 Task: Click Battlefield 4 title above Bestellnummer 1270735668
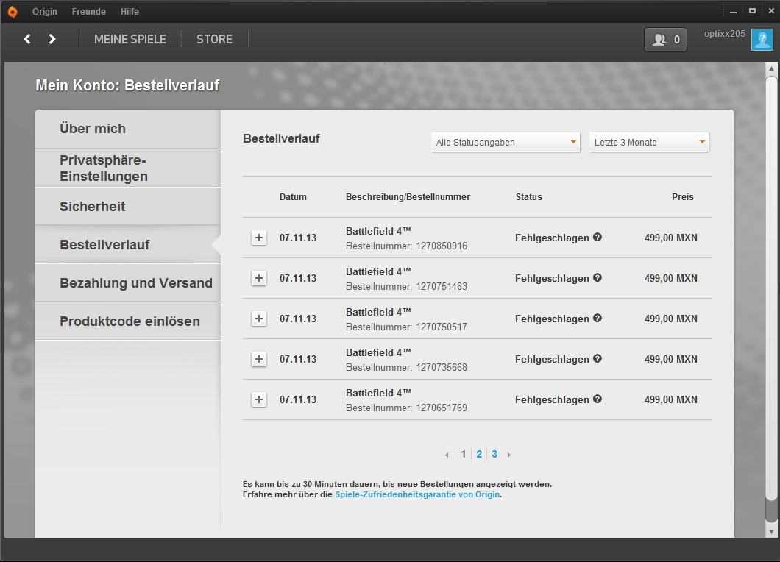pyautogui.click(x=378, y=352)
